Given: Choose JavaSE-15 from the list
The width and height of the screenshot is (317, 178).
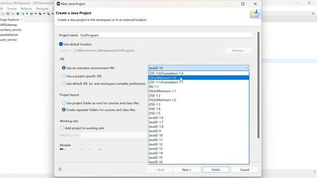Looking at the screenshot, I should tap(199, 158).
